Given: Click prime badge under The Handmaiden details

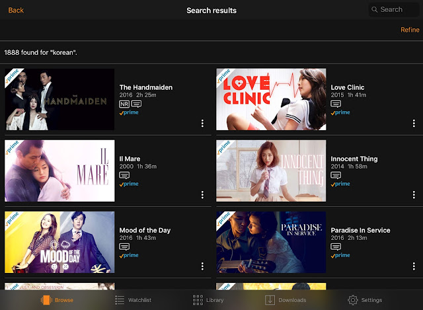Looking at the screenshot, I should click(129, 112).
